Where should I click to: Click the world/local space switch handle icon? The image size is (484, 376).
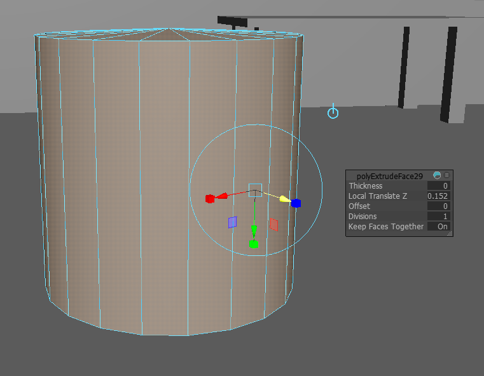[x=333, y=112]
